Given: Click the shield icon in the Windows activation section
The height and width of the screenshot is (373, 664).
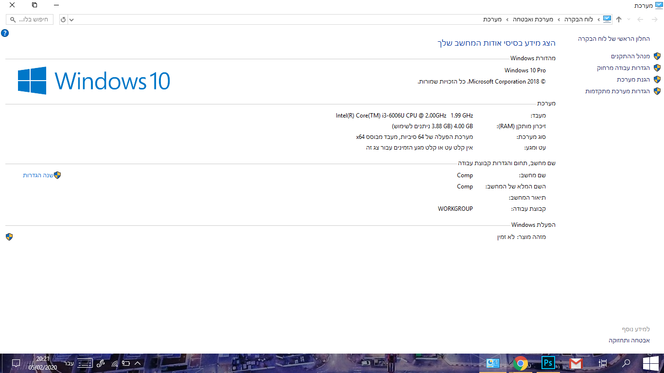Looking at the screenshot, I should 9,237.
